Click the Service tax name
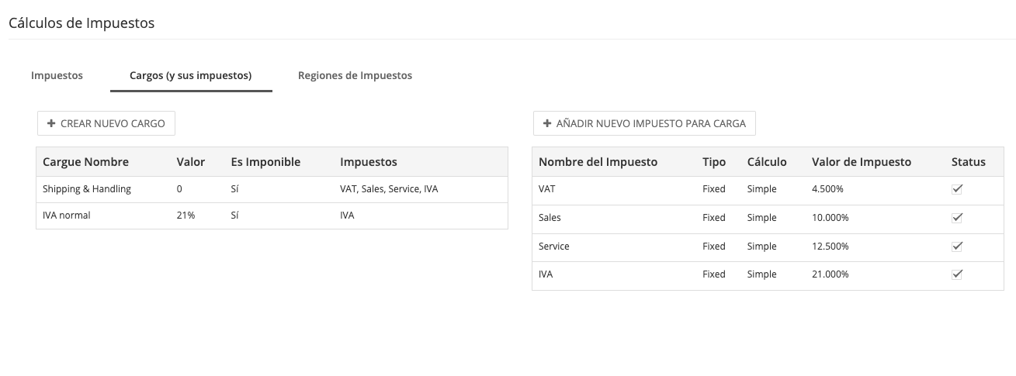Image resolution: width=1016 pixels, height=376 pixels. click(x=553, y=247)
